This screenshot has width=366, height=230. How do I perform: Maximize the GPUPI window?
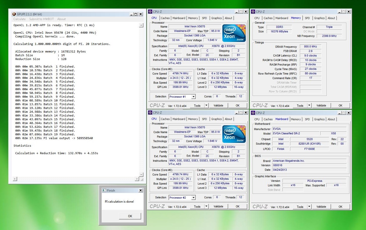(x=136, y=14)
